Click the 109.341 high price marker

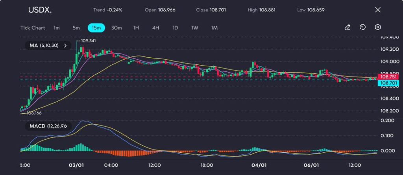[88, 40]
